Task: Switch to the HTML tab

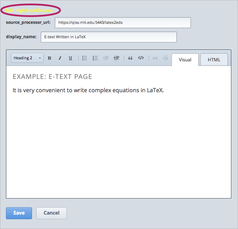Action: [x=214, y=60]
